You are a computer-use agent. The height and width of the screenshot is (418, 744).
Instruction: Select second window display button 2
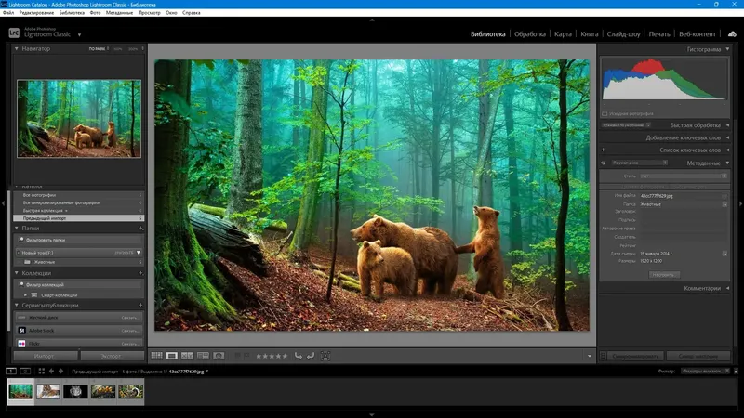coord(26,371)
